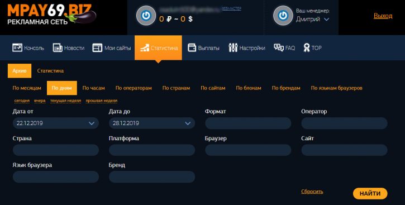
Task: Open the Страна filter field
Action: (x=55, y=150)
